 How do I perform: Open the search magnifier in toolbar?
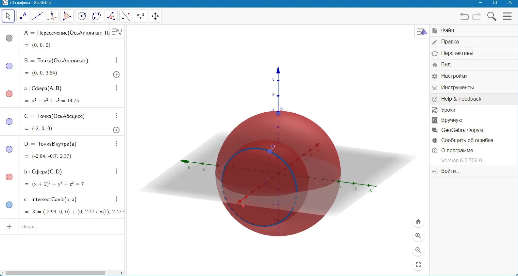[492, 16]
